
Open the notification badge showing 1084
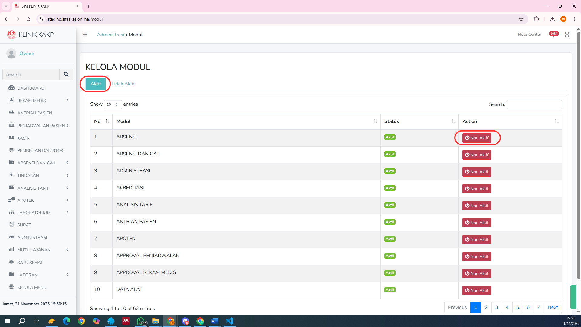tap(554, 34)
